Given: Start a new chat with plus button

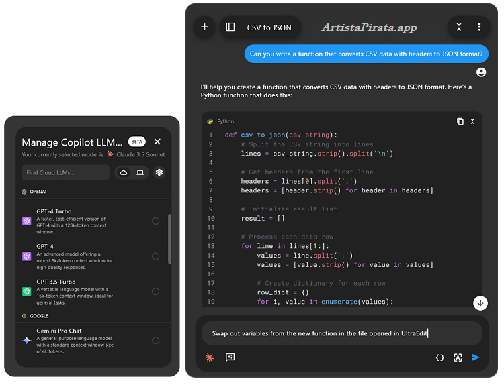Looking at the screenshot, I should point(204,27).
